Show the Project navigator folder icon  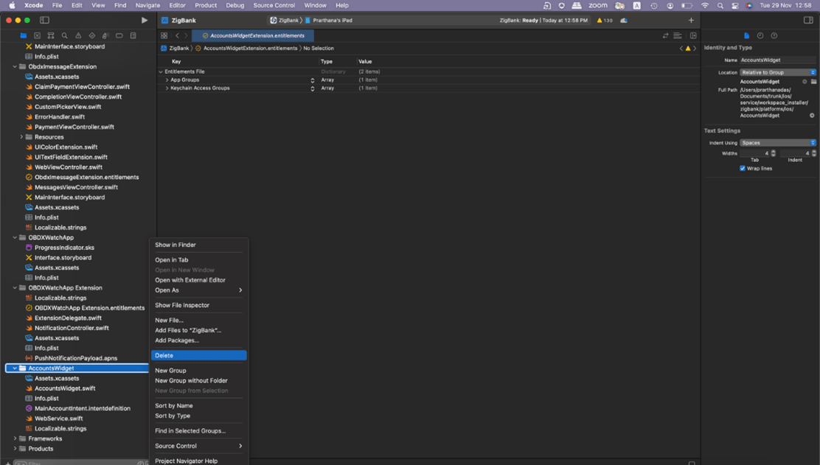pos(24,35)
